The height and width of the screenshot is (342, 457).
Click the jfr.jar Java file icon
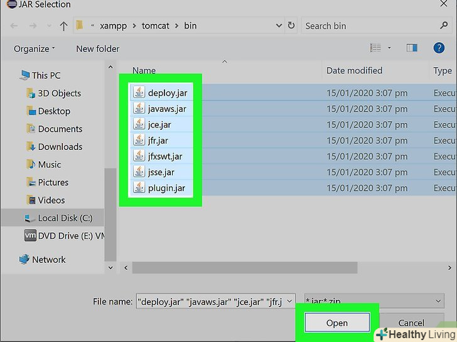(139, 139)
